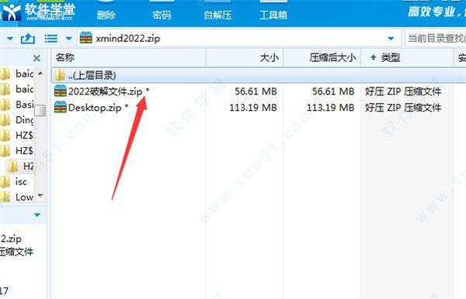Click type cell of Desktop.zip row

point(402,107)
